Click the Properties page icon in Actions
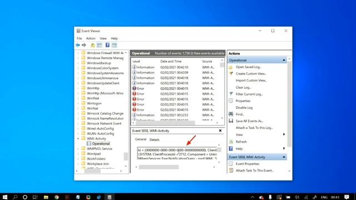The height and width of the screenshot is (200, 356). pos(231,101)
